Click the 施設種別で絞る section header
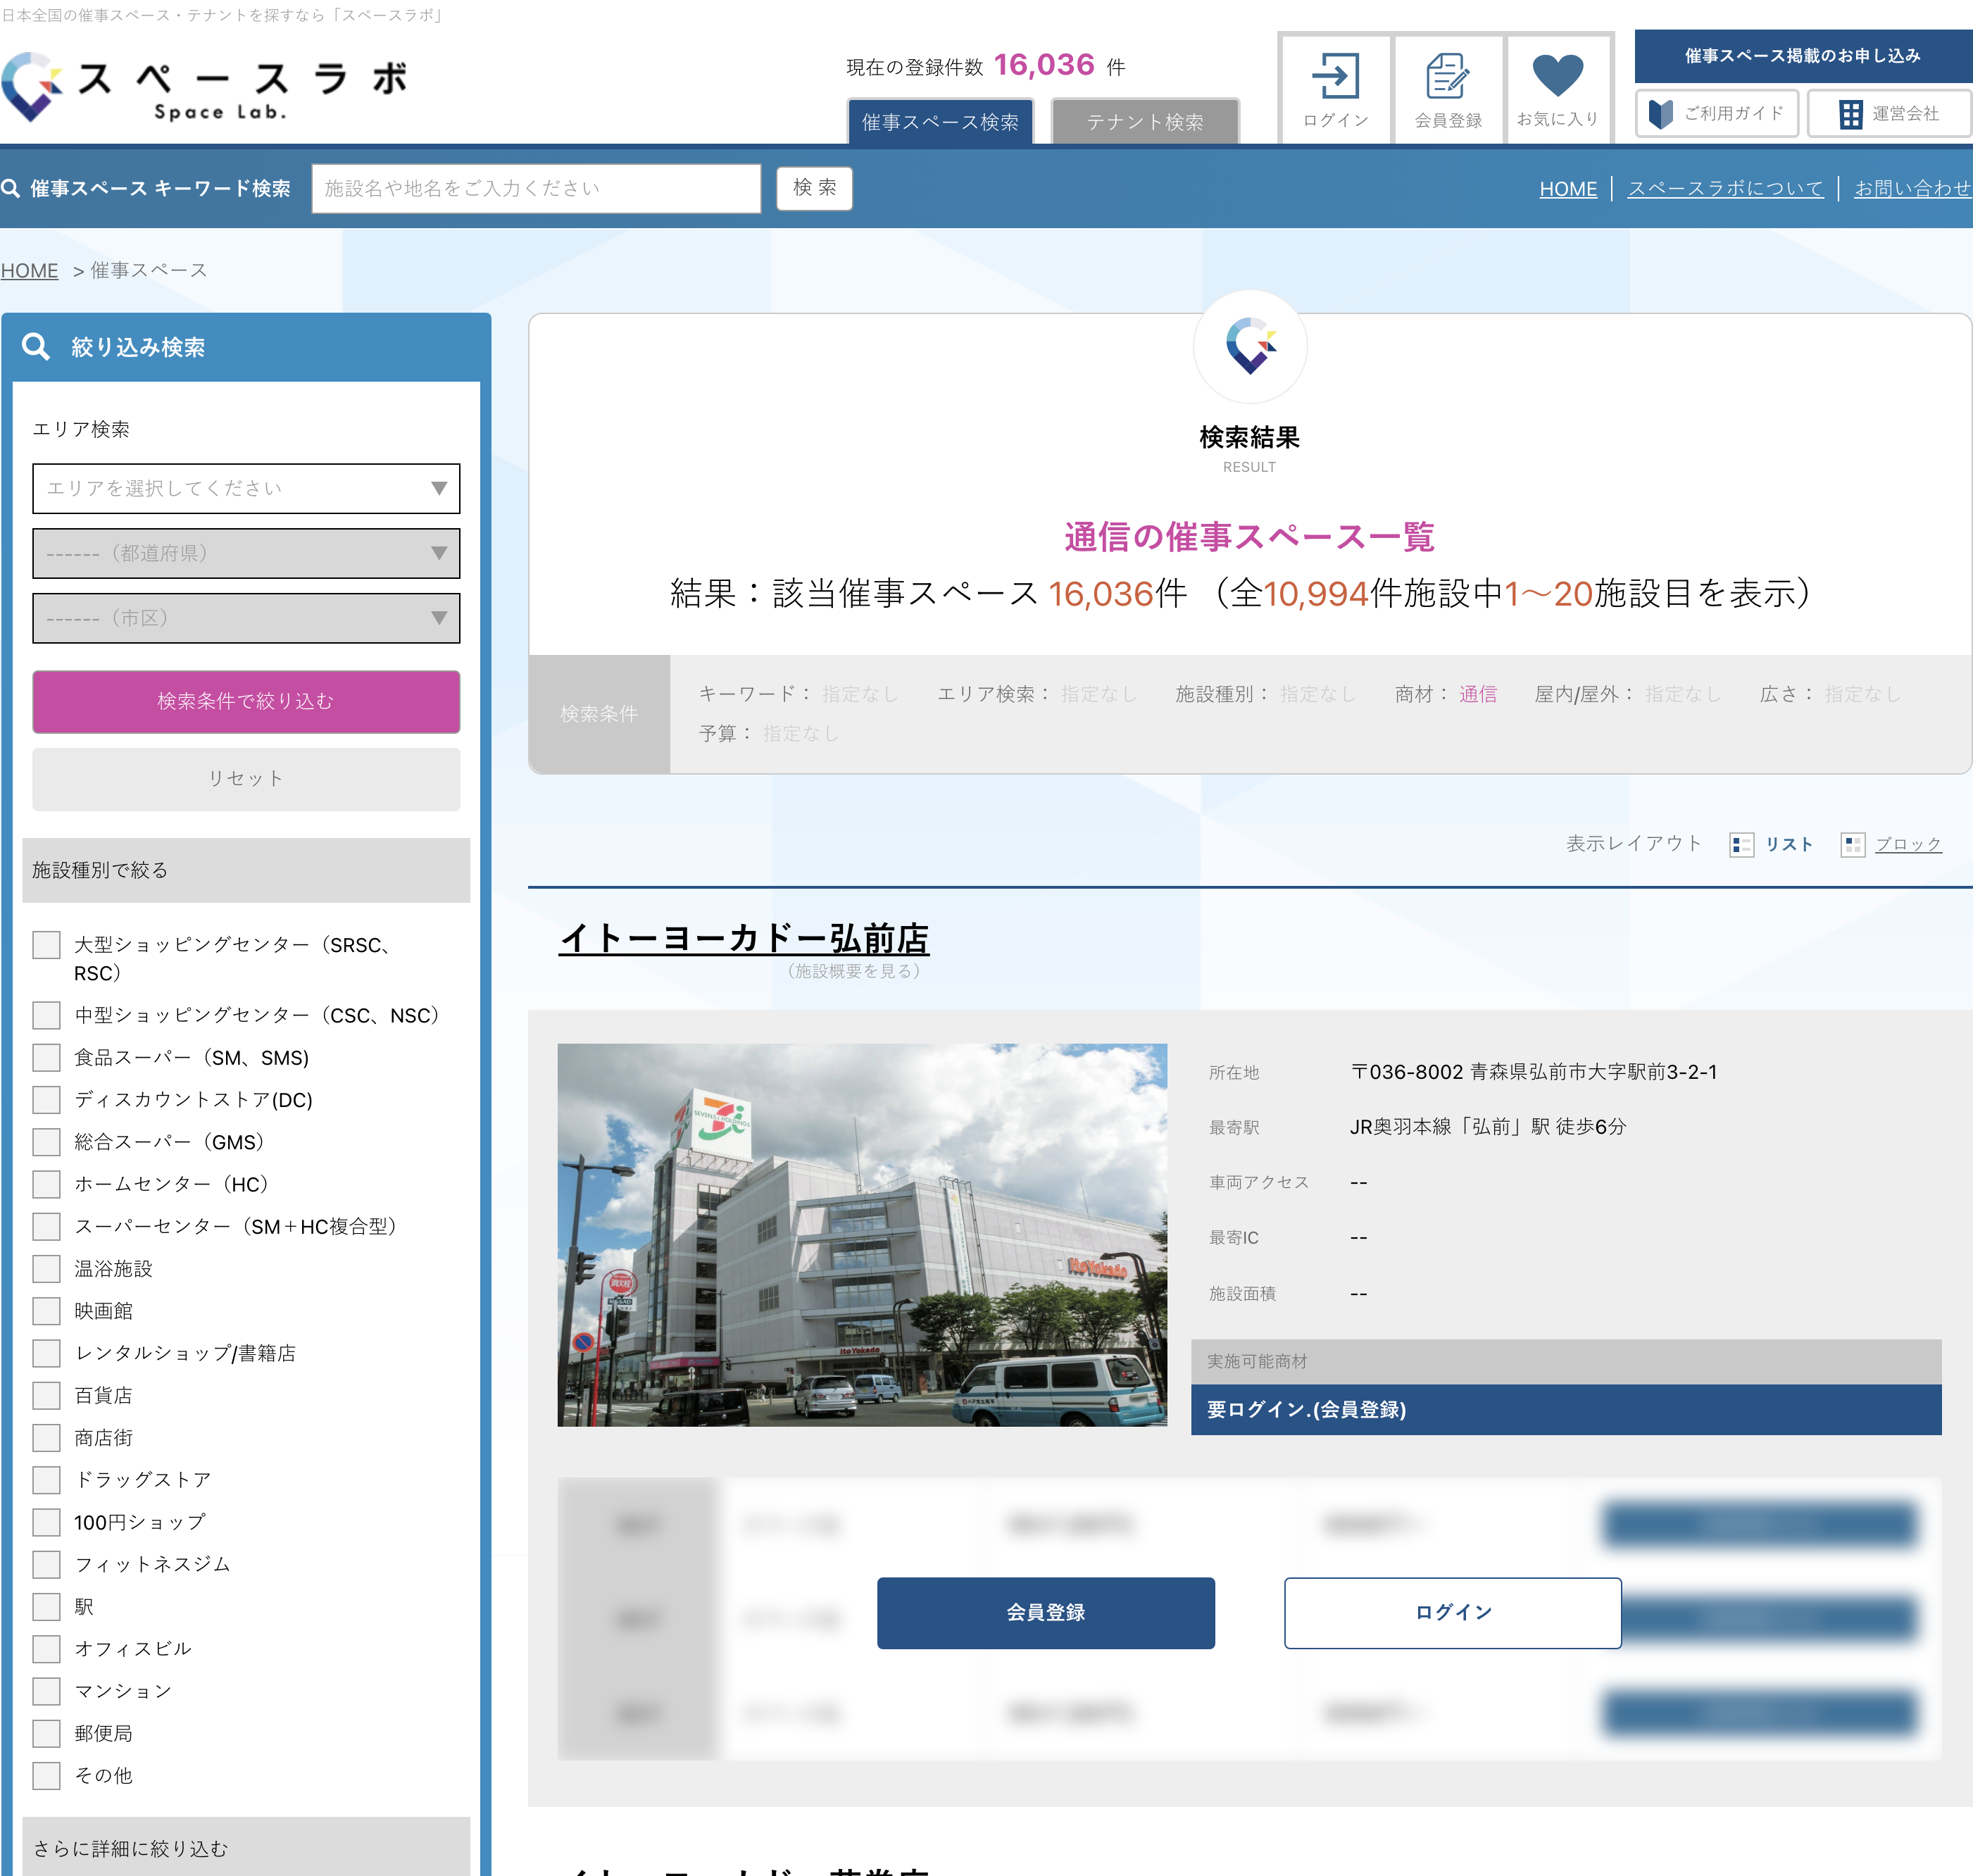The height and width of the screenshot is (1876, 1973). point(246,870)
